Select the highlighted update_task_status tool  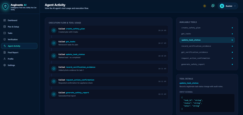[207, 40]
